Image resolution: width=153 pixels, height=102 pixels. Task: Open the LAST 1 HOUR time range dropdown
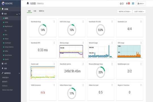[139, 12]
